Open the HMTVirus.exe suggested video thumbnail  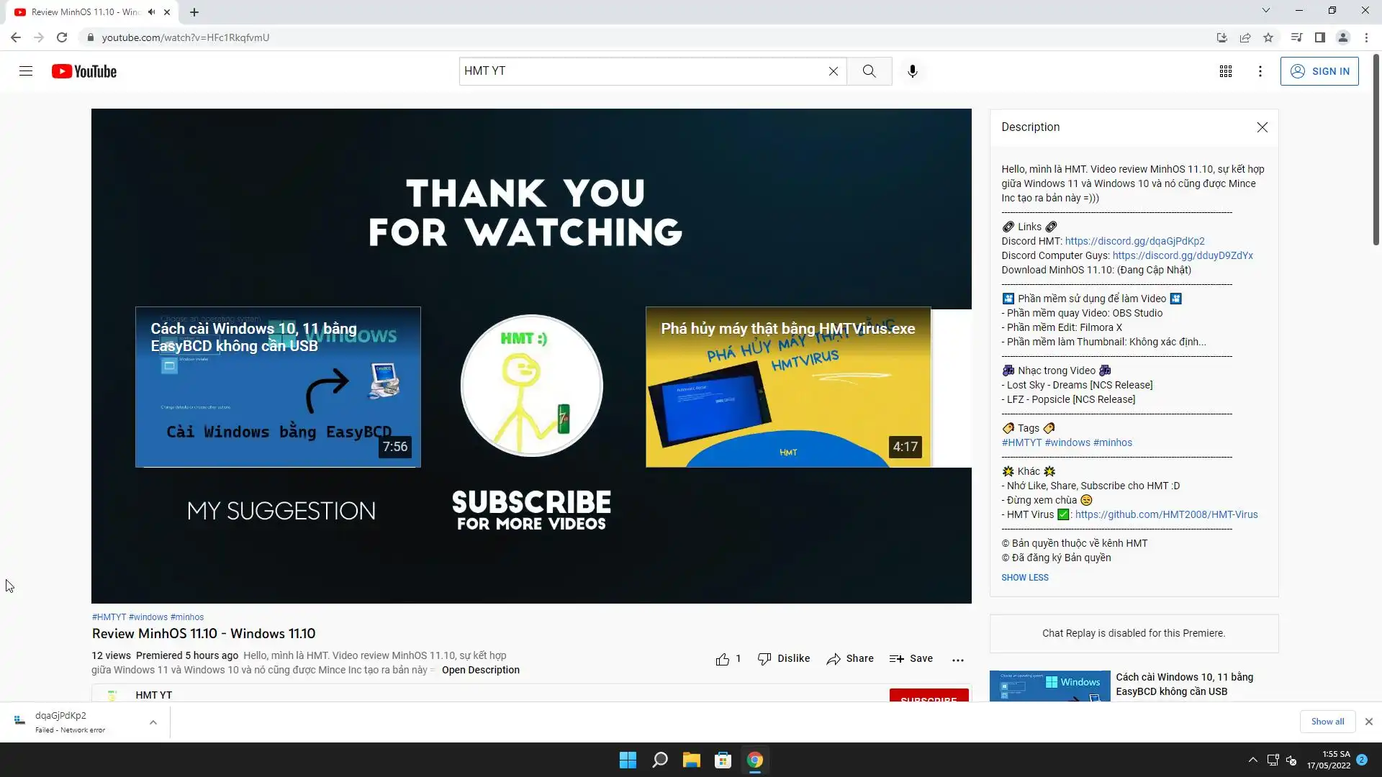click(x=787, y=387)
